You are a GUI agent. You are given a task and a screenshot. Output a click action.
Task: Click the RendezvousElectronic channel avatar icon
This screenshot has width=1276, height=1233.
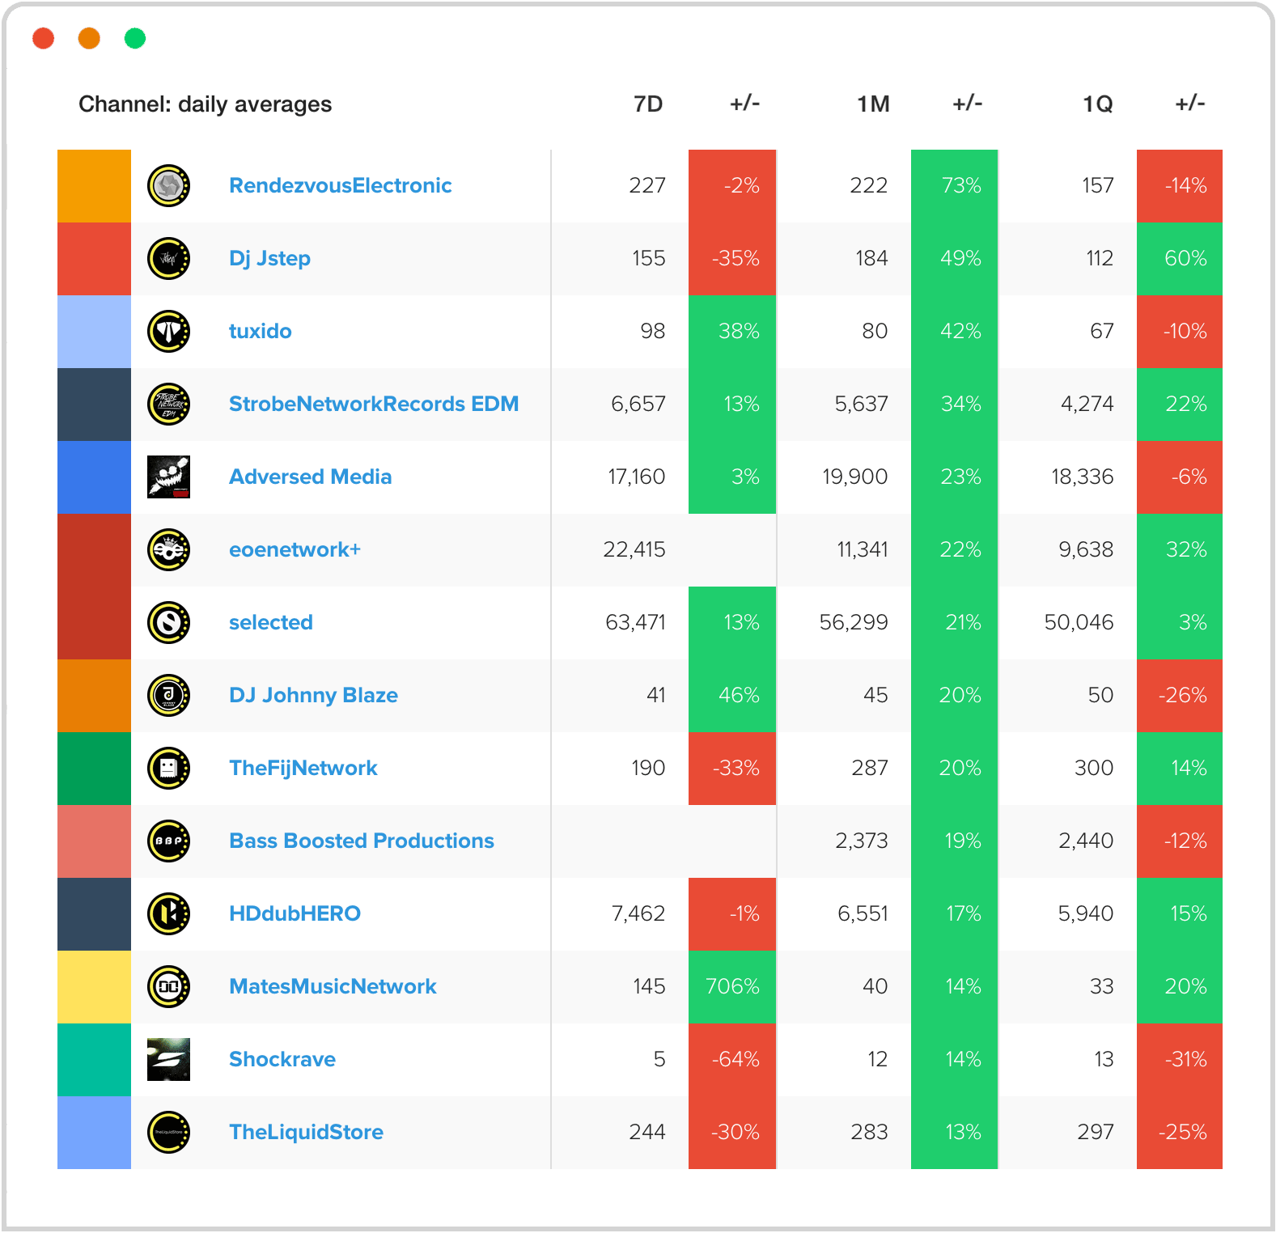[x=168, y=186]
